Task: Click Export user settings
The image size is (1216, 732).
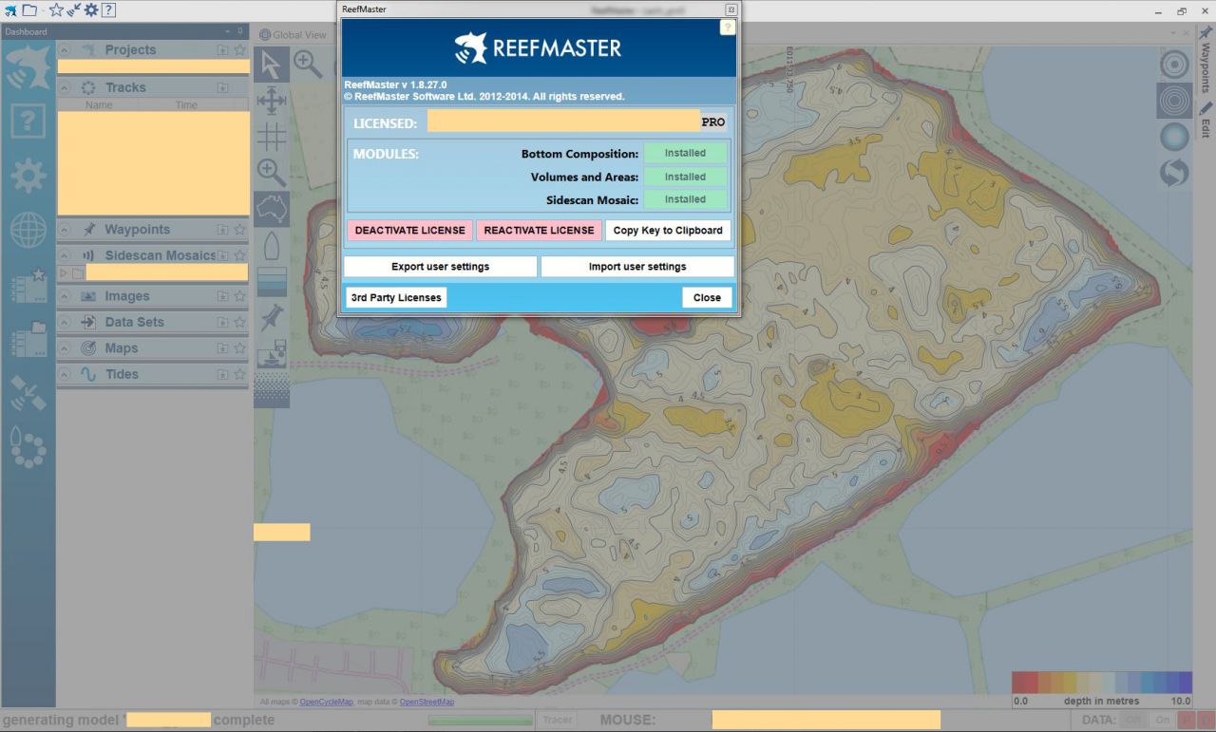Action: [441, 267]
